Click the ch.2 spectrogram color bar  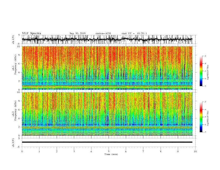201,117
